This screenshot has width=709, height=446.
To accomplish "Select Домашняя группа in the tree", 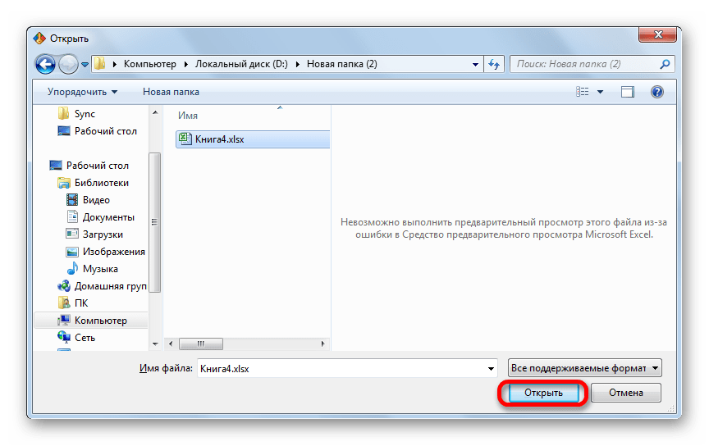I will tap(110, 286).
